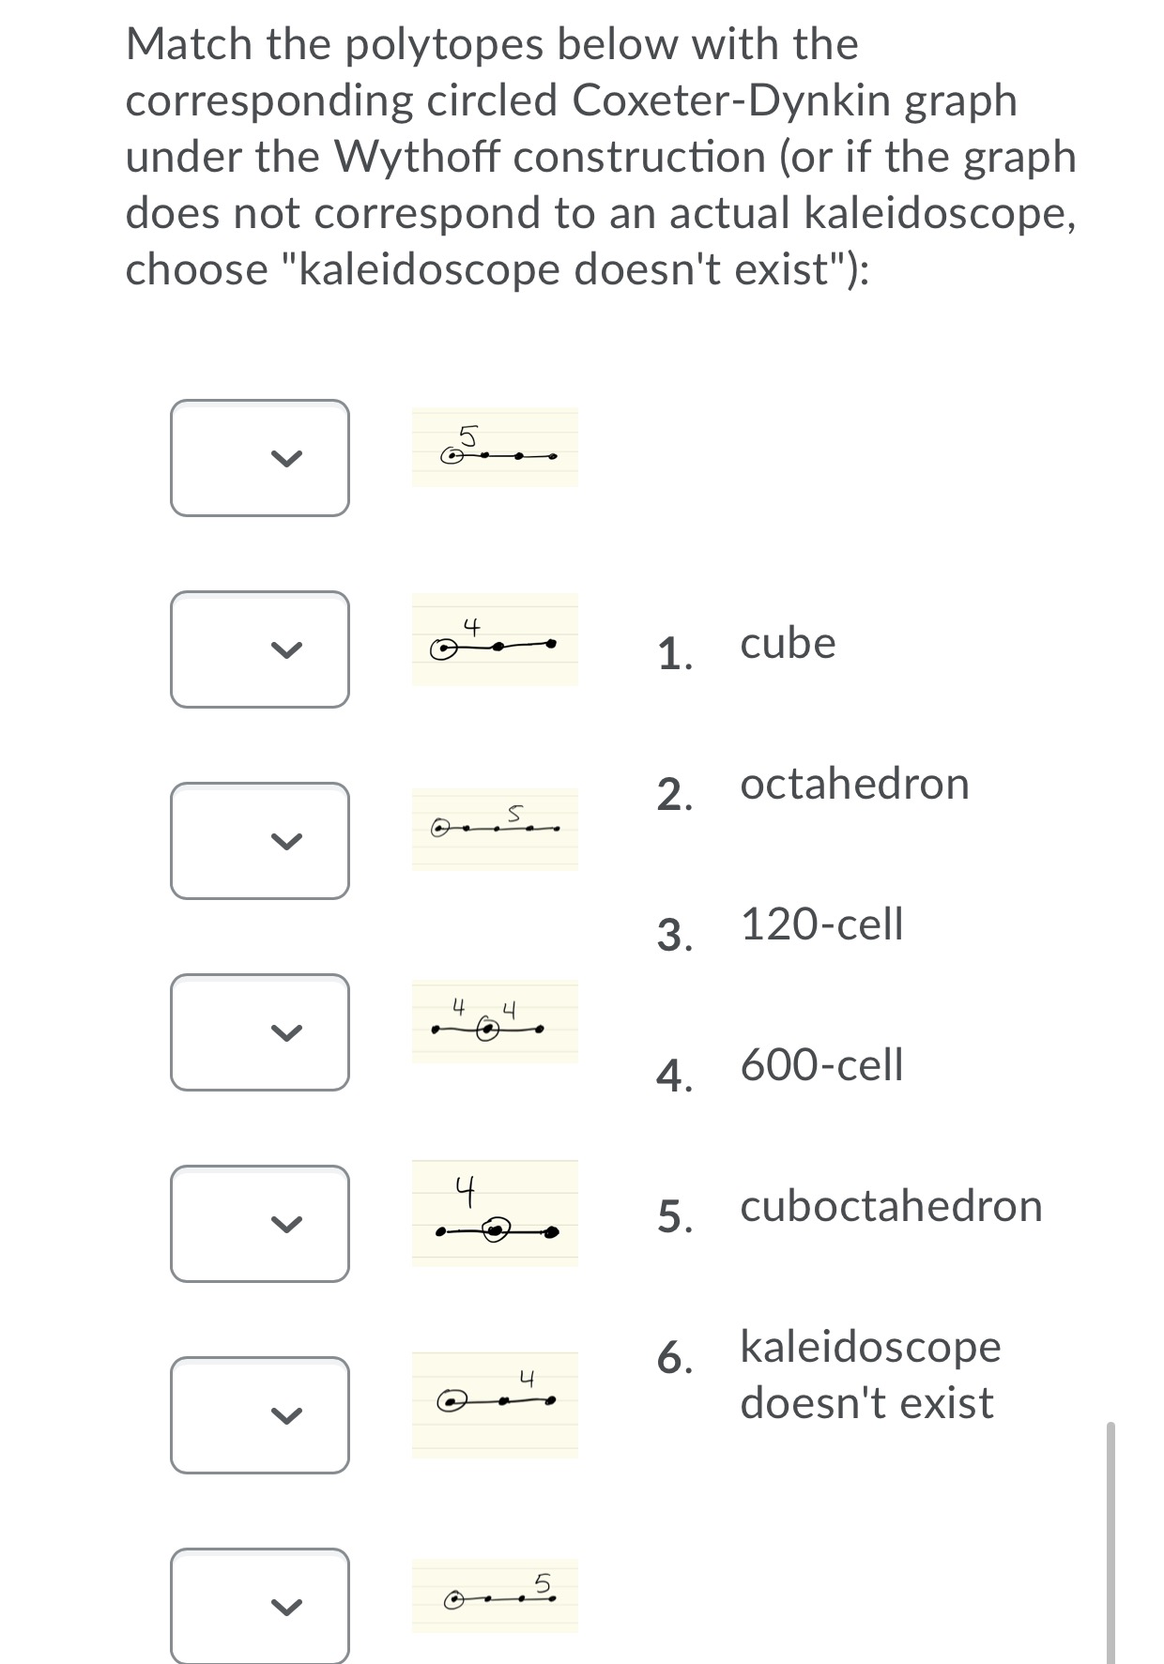Click the '600-cell' option text
This screenshot has width=1164, height=1664.
tap(822, 1063)
